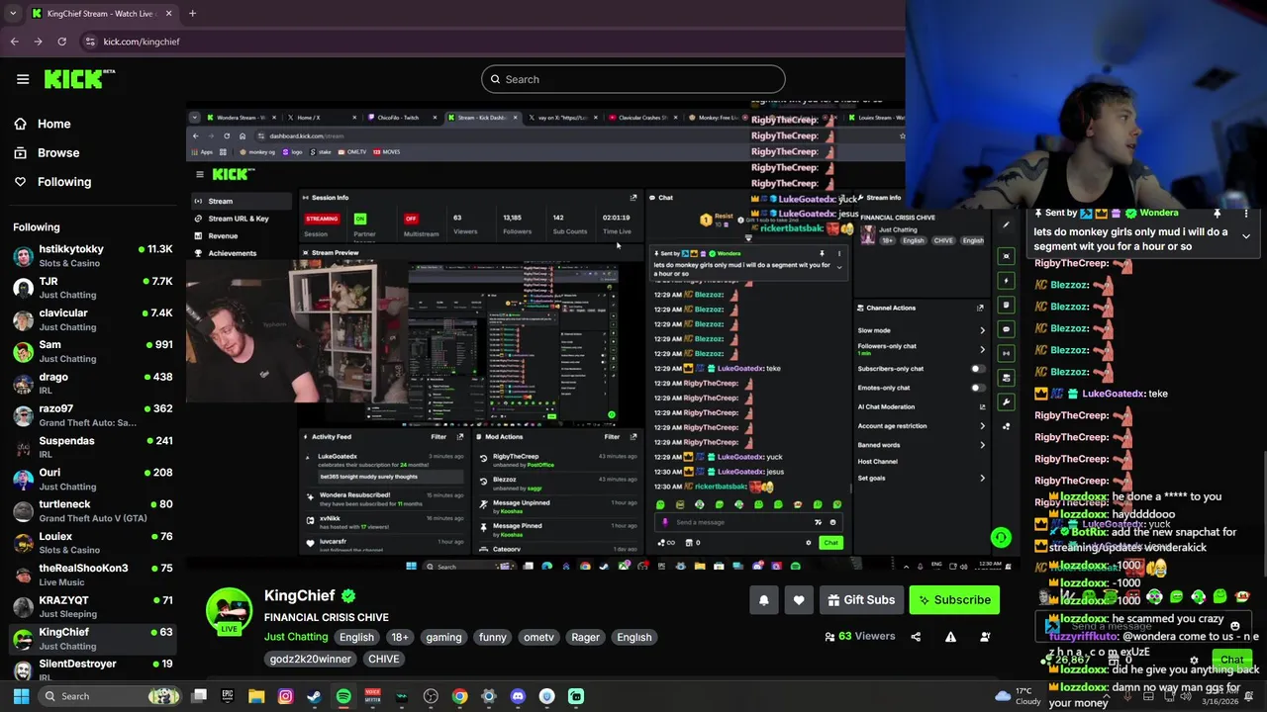1267x712 pixels.
Task: Open Instagram from the taskbar
Action: pyautogui.click(x=285, y=696)
